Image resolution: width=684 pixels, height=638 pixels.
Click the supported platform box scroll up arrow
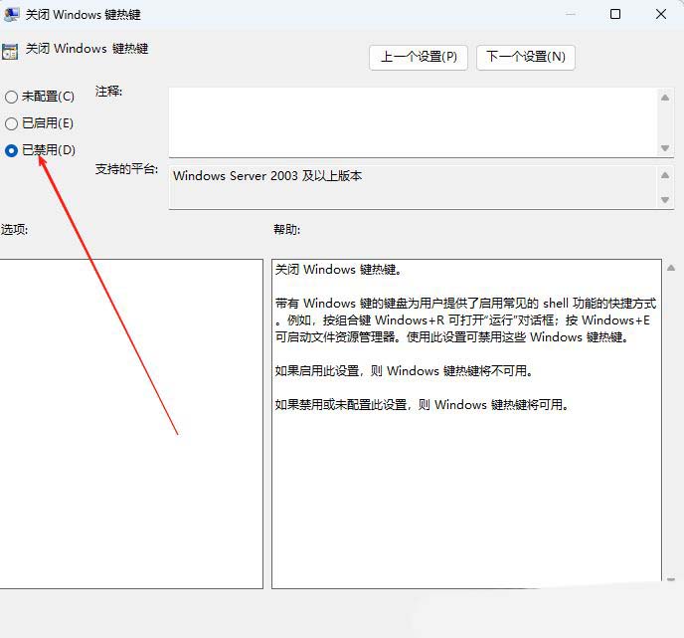(665, 175)
